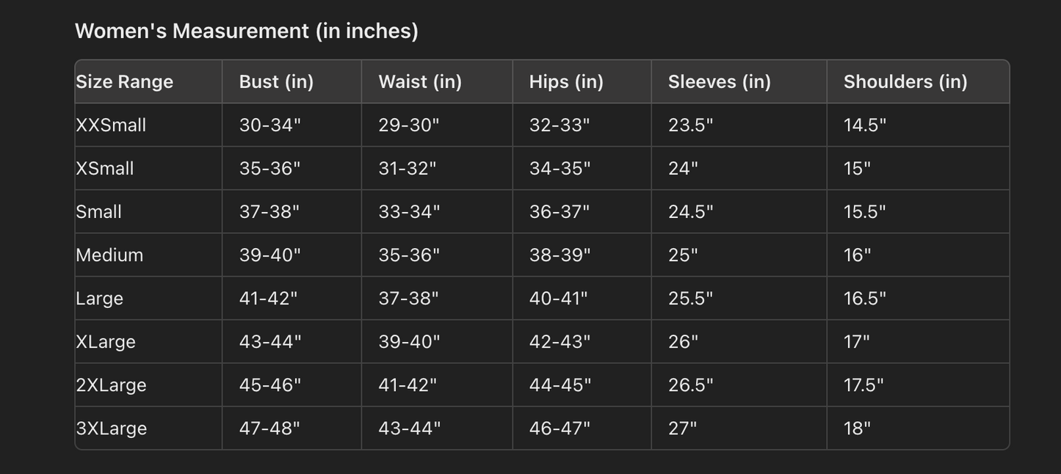Click the "Bust (in)" column header
The width and height of the screenshot is (1061, 474).
tap(276, 81)
